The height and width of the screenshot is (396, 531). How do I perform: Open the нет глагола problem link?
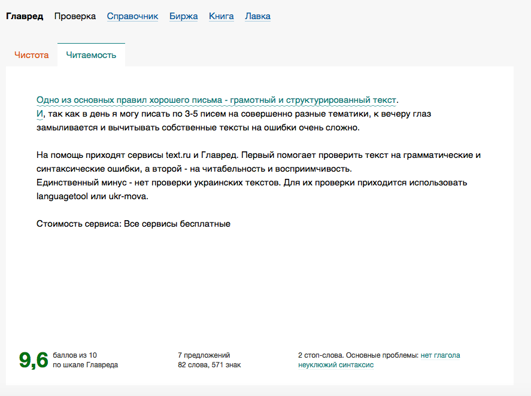coord(442,354)
